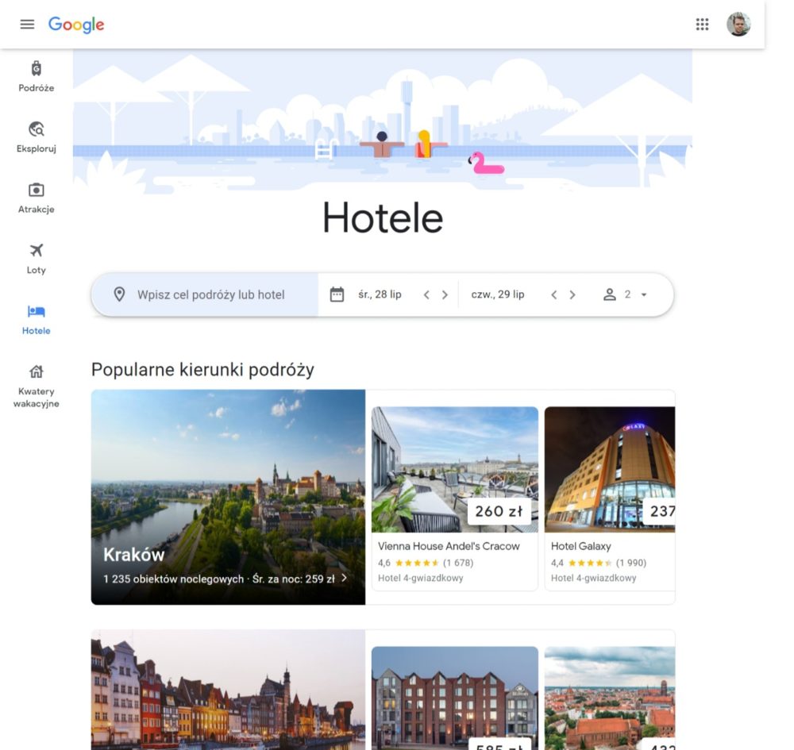This screenshot has width=794, height=750.
Task: Click the location pin icon in search
Action: (120, 294)
